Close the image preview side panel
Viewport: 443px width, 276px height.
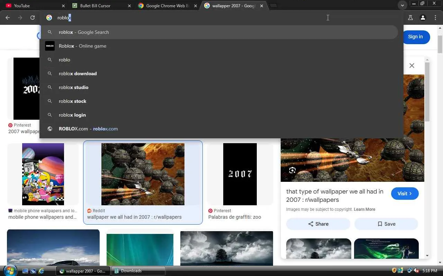click(x=412, y=66)
